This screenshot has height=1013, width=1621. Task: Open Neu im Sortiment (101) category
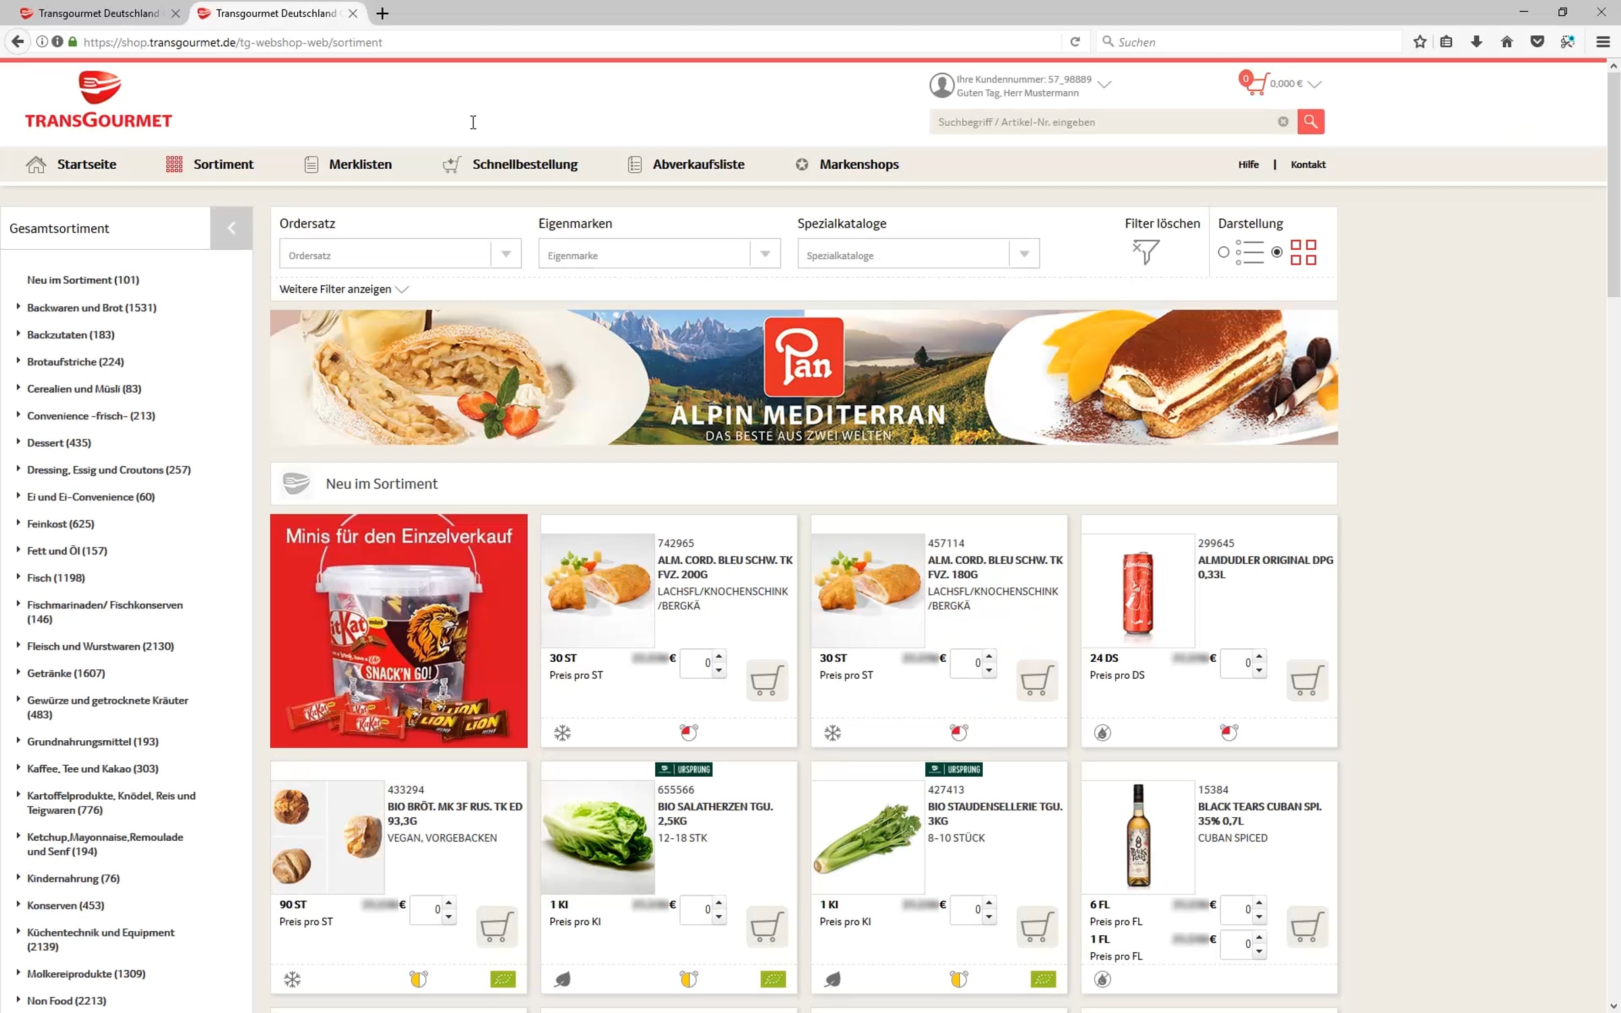click(x=82, y=280)
